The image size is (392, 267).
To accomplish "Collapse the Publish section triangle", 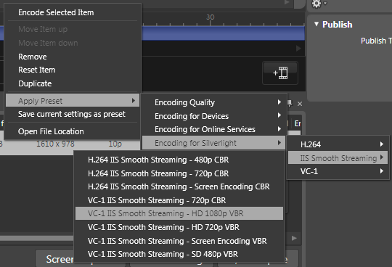I will tap(317, 24).
